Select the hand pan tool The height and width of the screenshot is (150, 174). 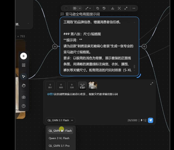click(23, 86)
